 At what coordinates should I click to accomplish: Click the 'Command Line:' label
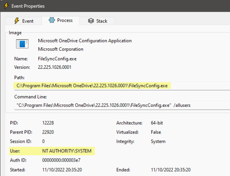[30, 97]
